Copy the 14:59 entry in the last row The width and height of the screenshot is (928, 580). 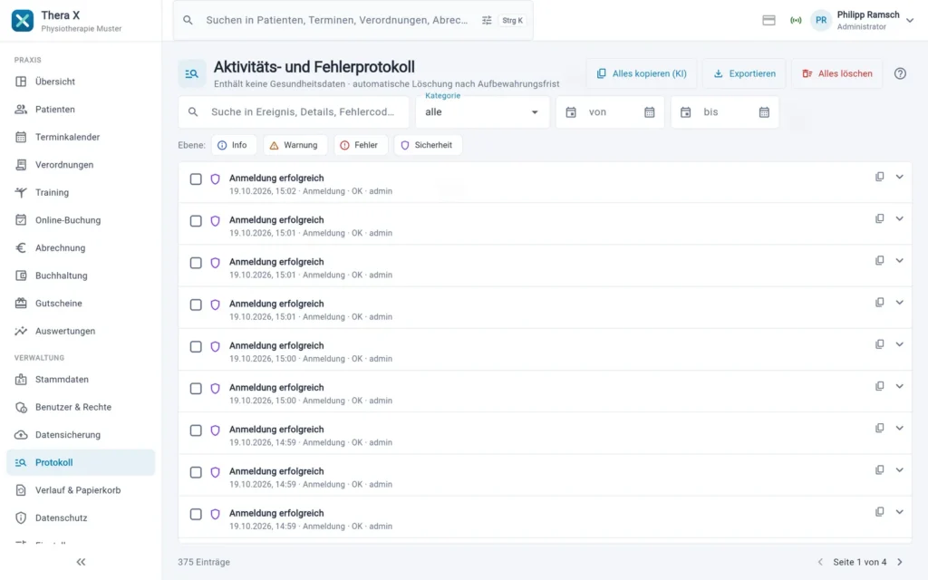coord(879,511)
